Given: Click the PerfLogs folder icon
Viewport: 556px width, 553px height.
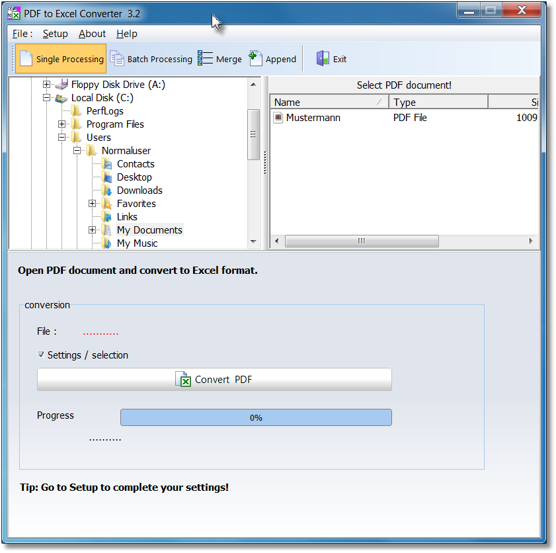Looking at the screenshot, I should pos(76,111).
